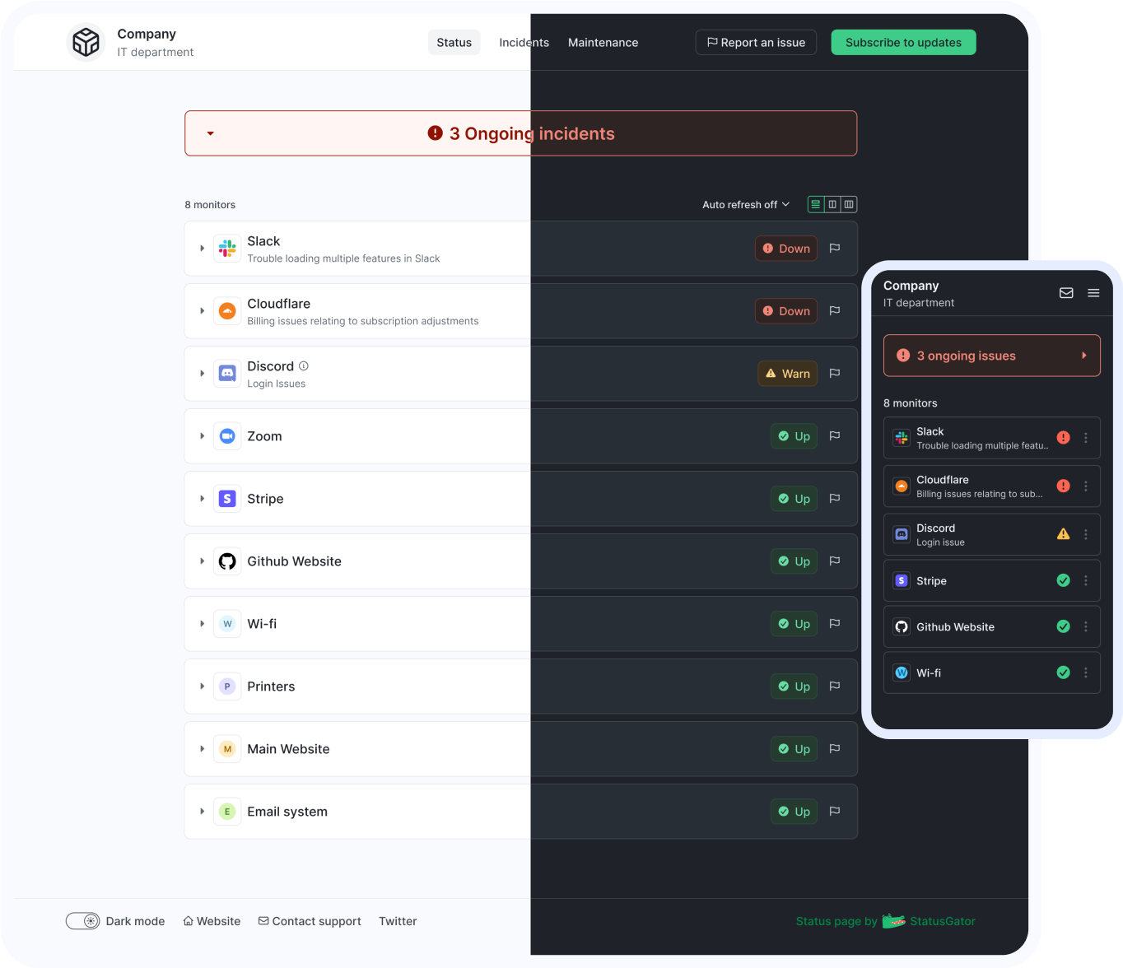1123x968 pixels.
Task: Click the Slack app icon in the monitor list
Action: pos(227,248)
